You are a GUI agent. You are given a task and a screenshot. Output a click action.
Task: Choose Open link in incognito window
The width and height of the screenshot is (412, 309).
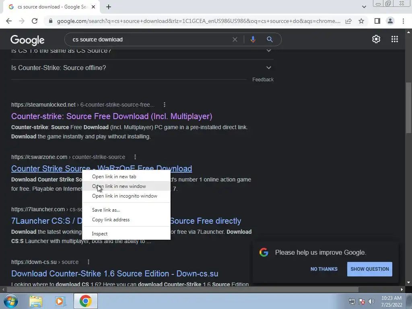point(126,196)
